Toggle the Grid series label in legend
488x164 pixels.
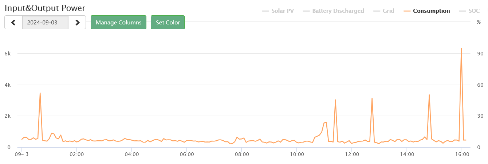388,11
